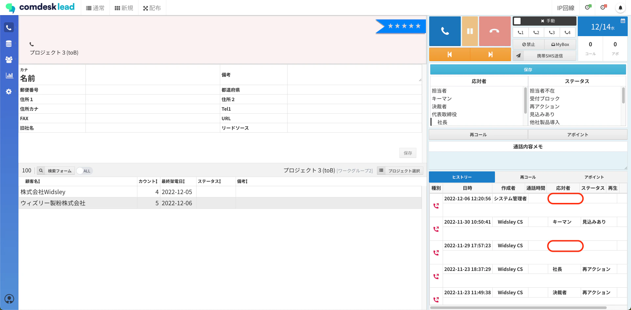
Task: Open the database icon in the left sidebar
Action: click(x=9, y=43)
